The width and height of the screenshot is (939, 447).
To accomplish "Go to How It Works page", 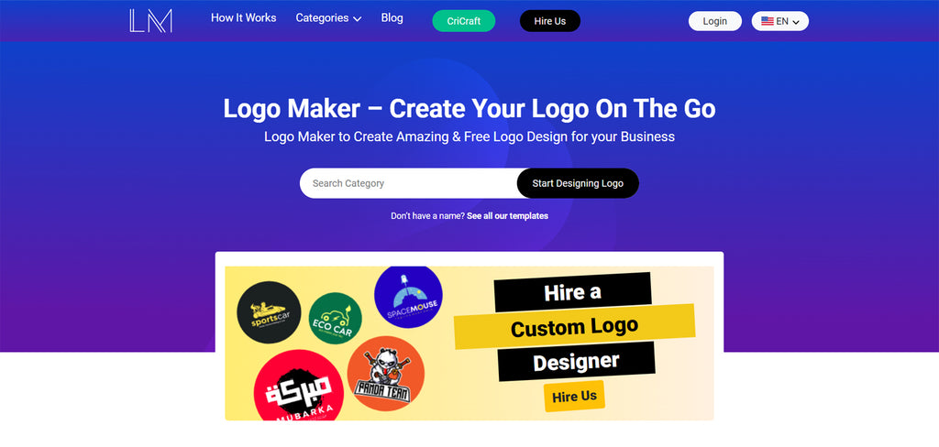I will 243,18.
